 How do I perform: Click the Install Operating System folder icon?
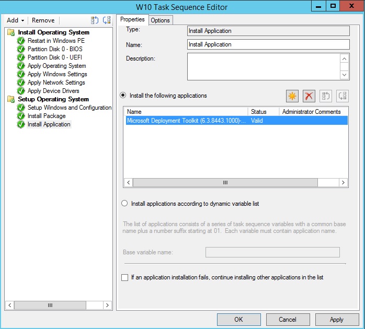(x=11, y=32)
